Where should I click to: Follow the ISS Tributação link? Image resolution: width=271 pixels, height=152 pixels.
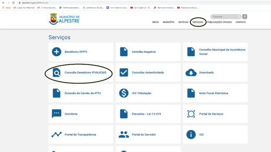tap(142, 93)
